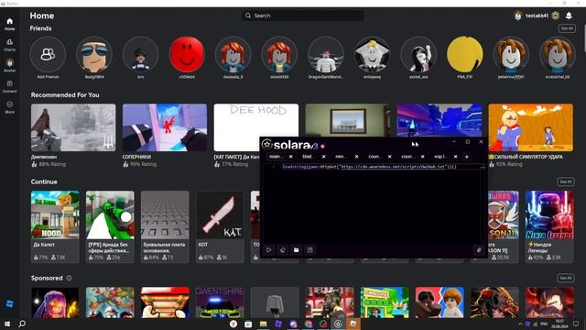This screenshot has width=586, height=330.
Task: See All in the Sponsored section
Action: coord(566,278)
